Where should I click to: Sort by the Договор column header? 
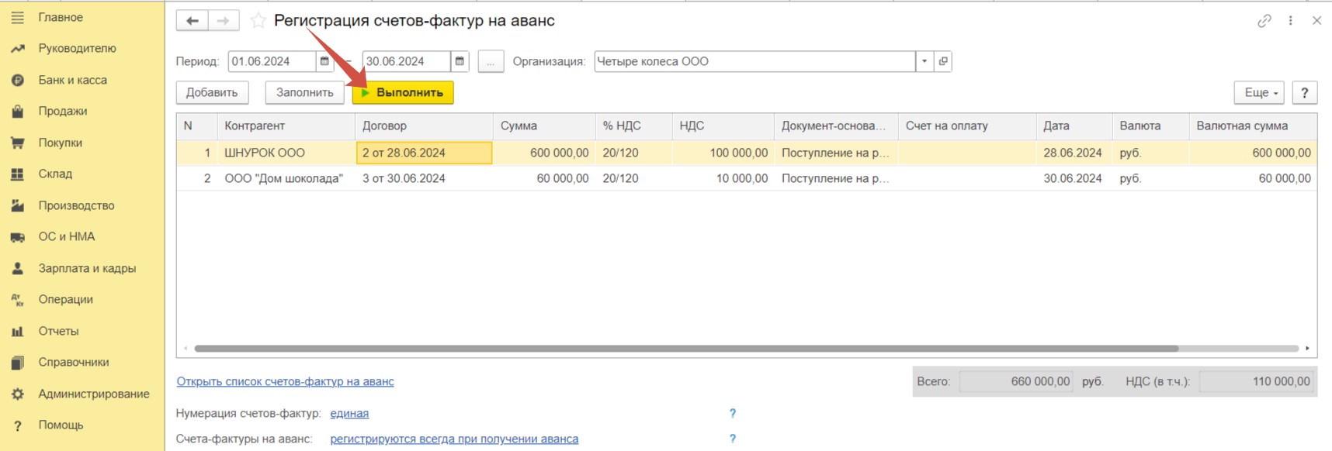(x=424, y=126)
